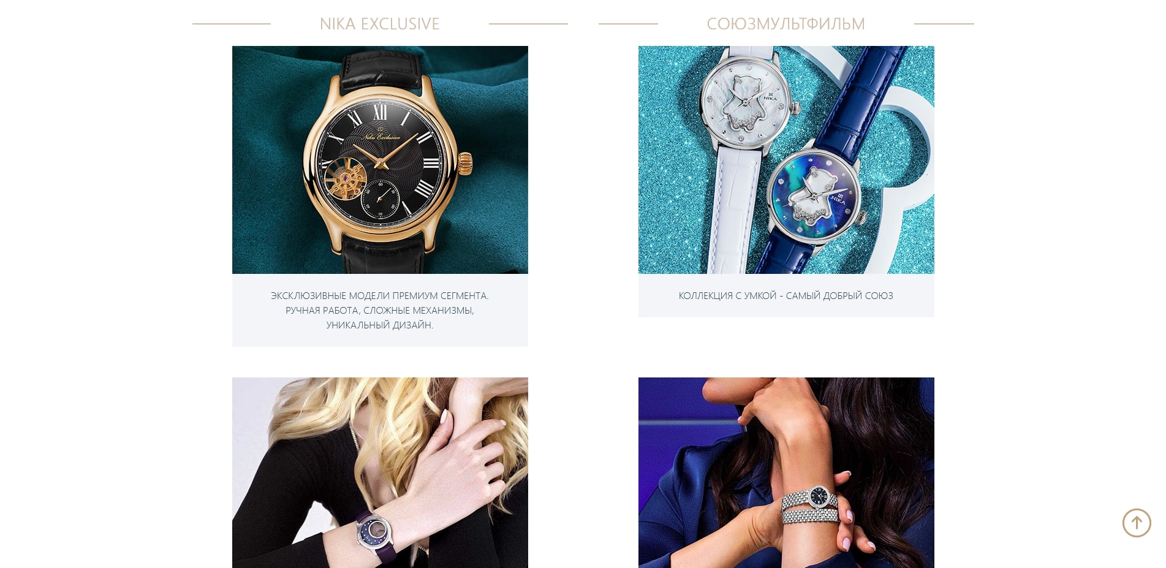Click the УНИКАЛЬНЫЙ ДИЗАЙН line of text

point(380,325)
